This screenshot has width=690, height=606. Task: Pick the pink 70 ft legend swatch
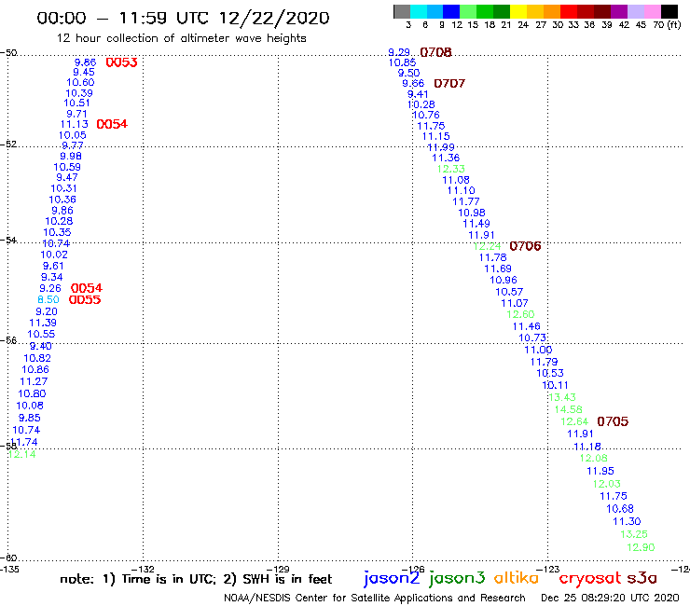tap(652, 11)
